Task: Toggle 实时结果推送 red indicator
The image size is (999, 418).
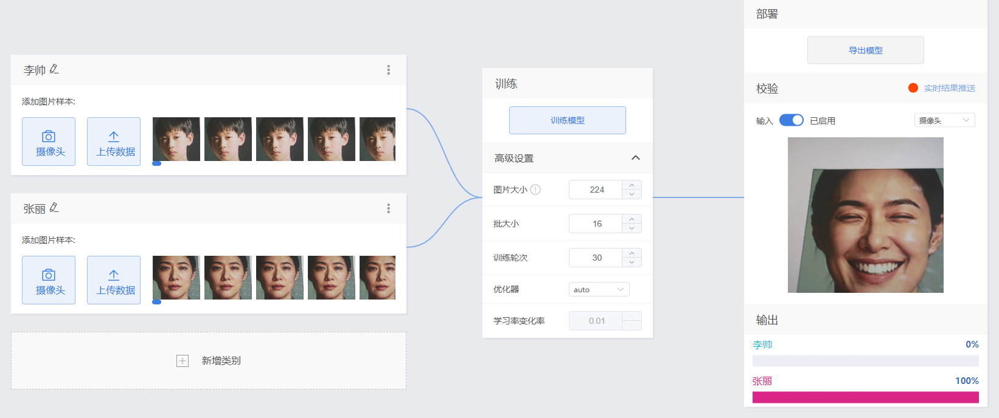Action: [x=913, y=88]
